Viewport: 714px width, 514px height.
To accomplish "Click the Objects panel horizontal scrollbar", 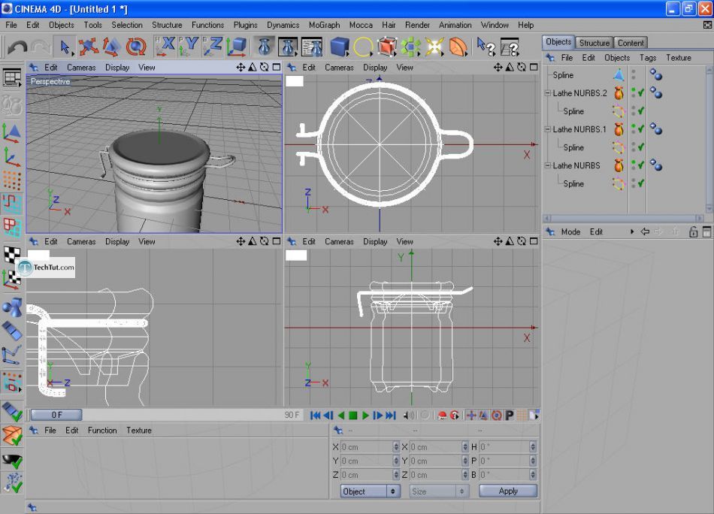I will [x=624, y=218].
